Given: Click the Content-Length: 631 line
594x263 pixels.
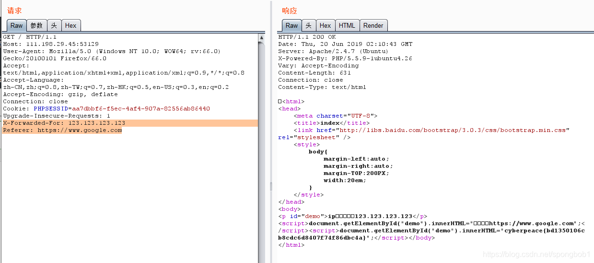Looking at the screenshot, I should tap(314, 73).
